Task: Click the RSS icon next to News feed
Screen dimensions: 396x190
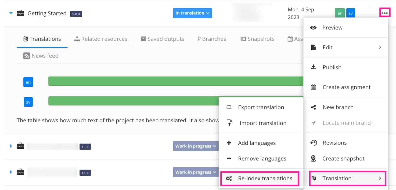Action: coord(26,56)
